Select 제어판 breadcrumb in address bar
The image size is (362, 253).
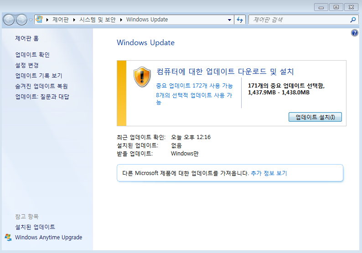pos(61,20)
